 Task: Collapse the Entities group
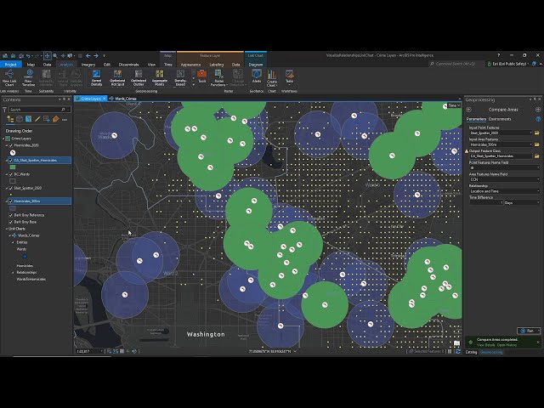pyautogui.click(x=14, y=242)
